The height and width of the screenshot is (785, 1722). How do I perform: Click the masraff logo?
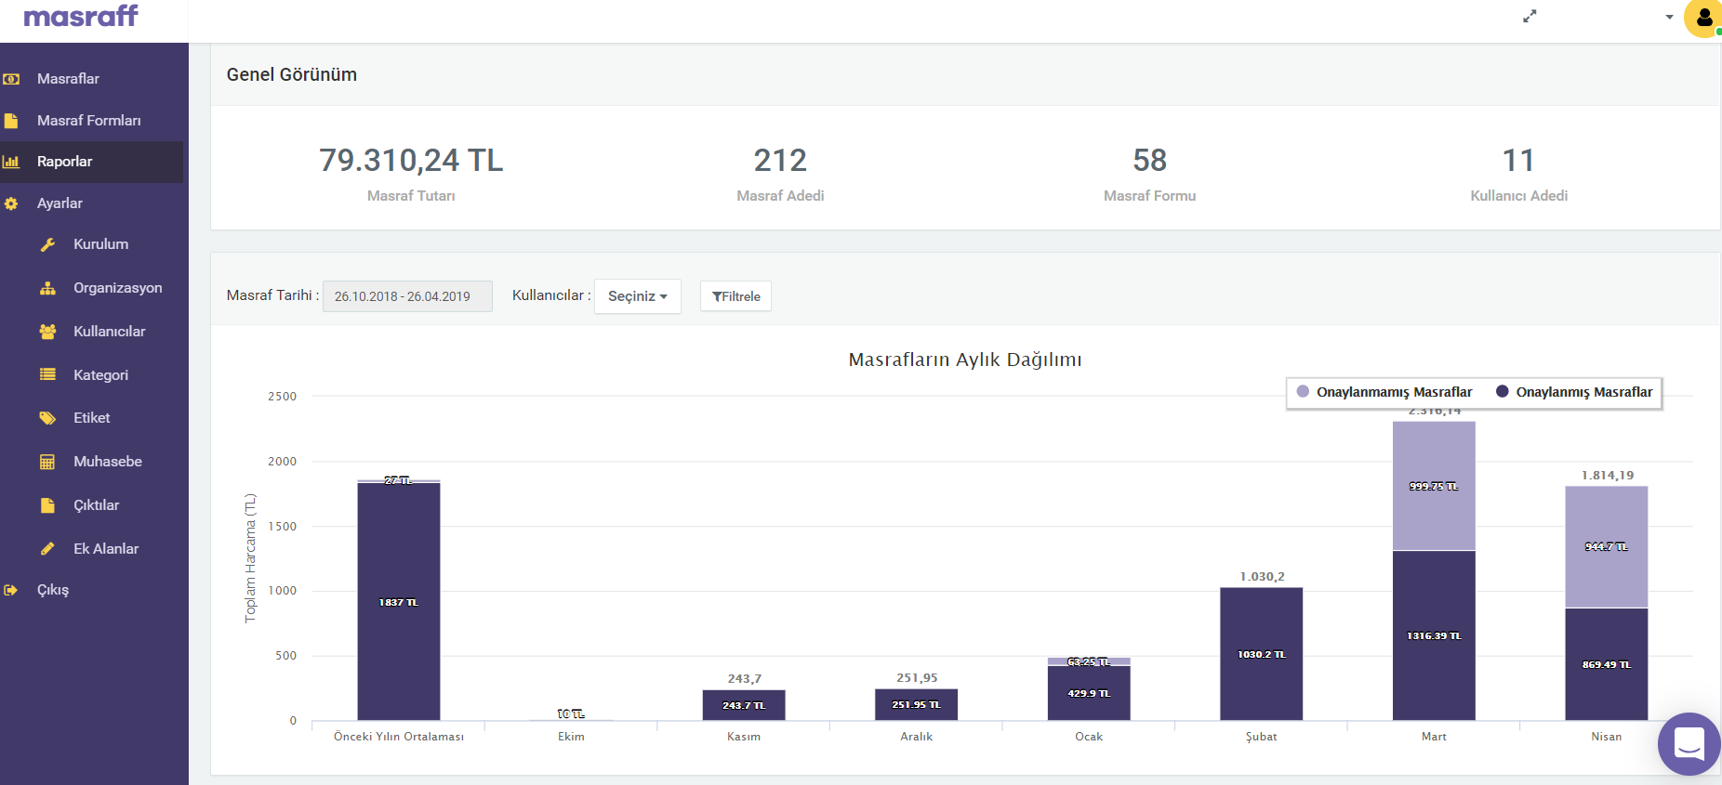[81, 16]
